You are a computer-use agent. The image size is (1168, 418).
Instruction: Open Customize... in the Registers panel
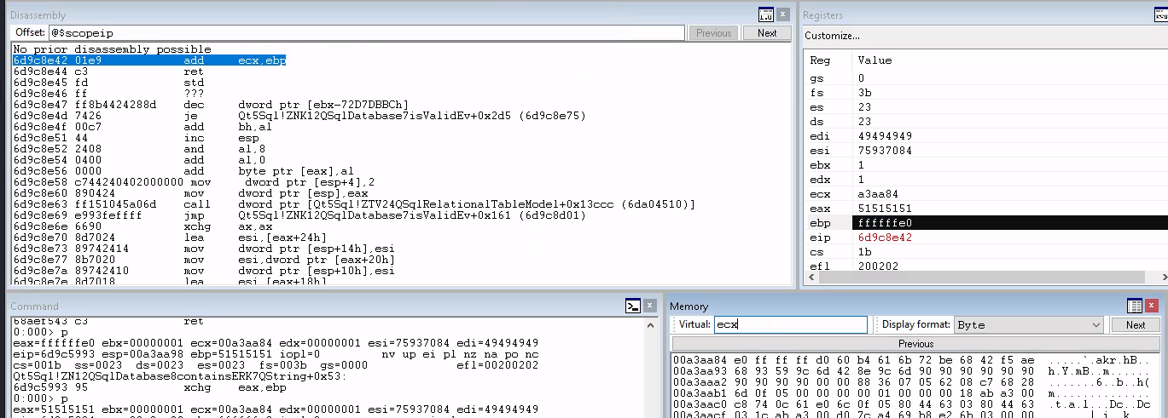pyautogui.click(x=832, y=36)
